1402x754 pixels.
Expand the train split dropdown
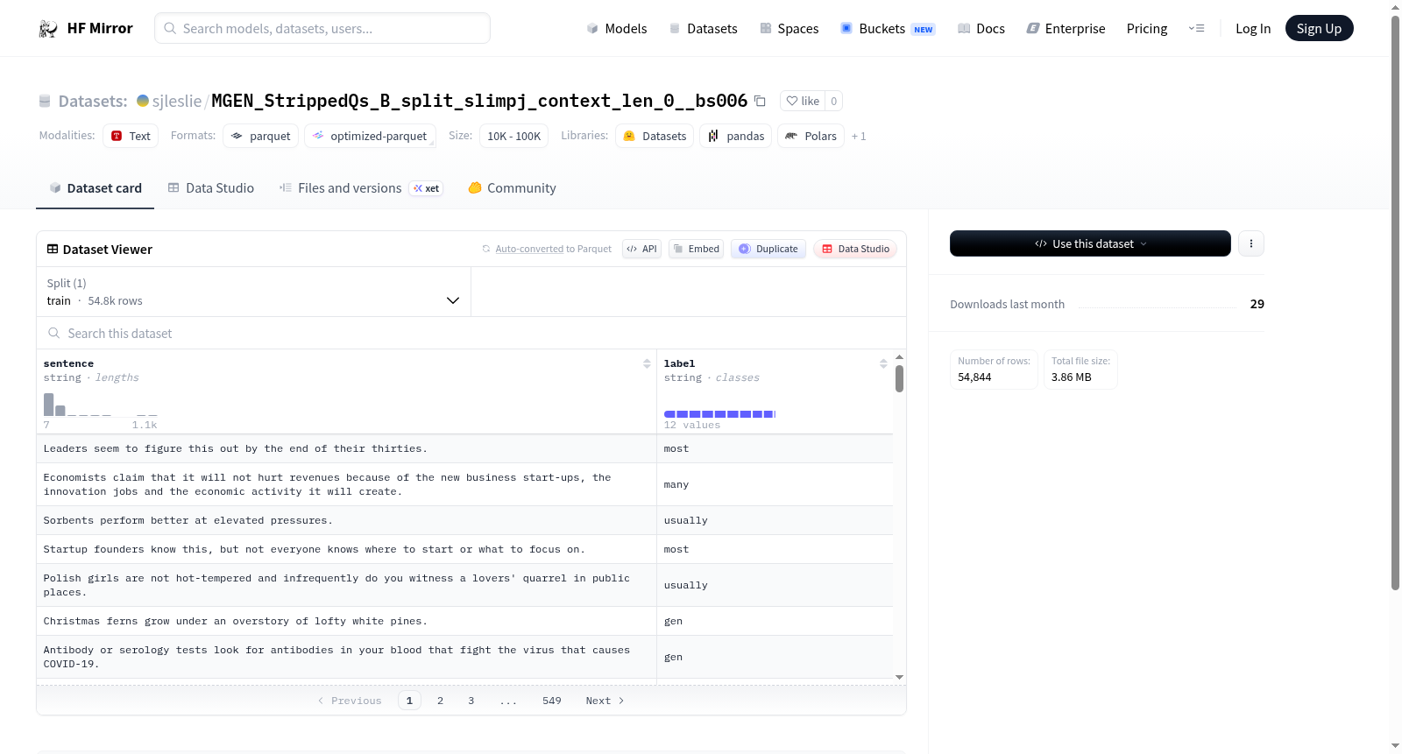point(253,292)
